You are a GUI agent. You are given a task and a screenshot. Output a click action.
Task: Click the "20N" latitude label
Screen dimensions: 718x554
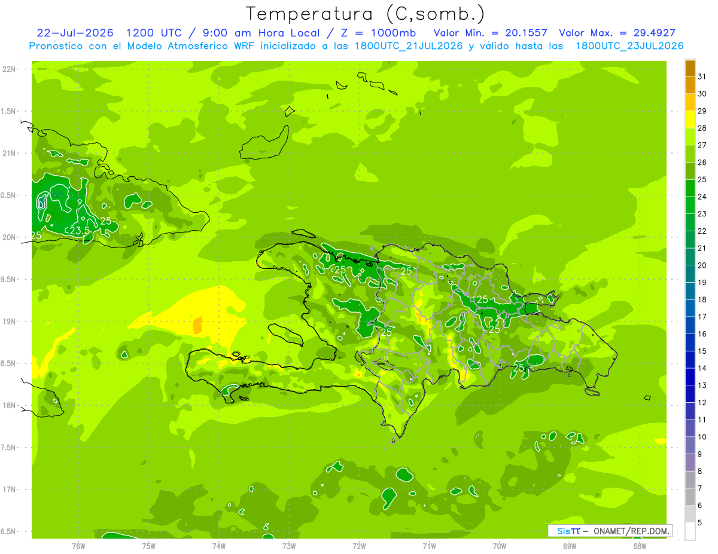pos(9,237)
